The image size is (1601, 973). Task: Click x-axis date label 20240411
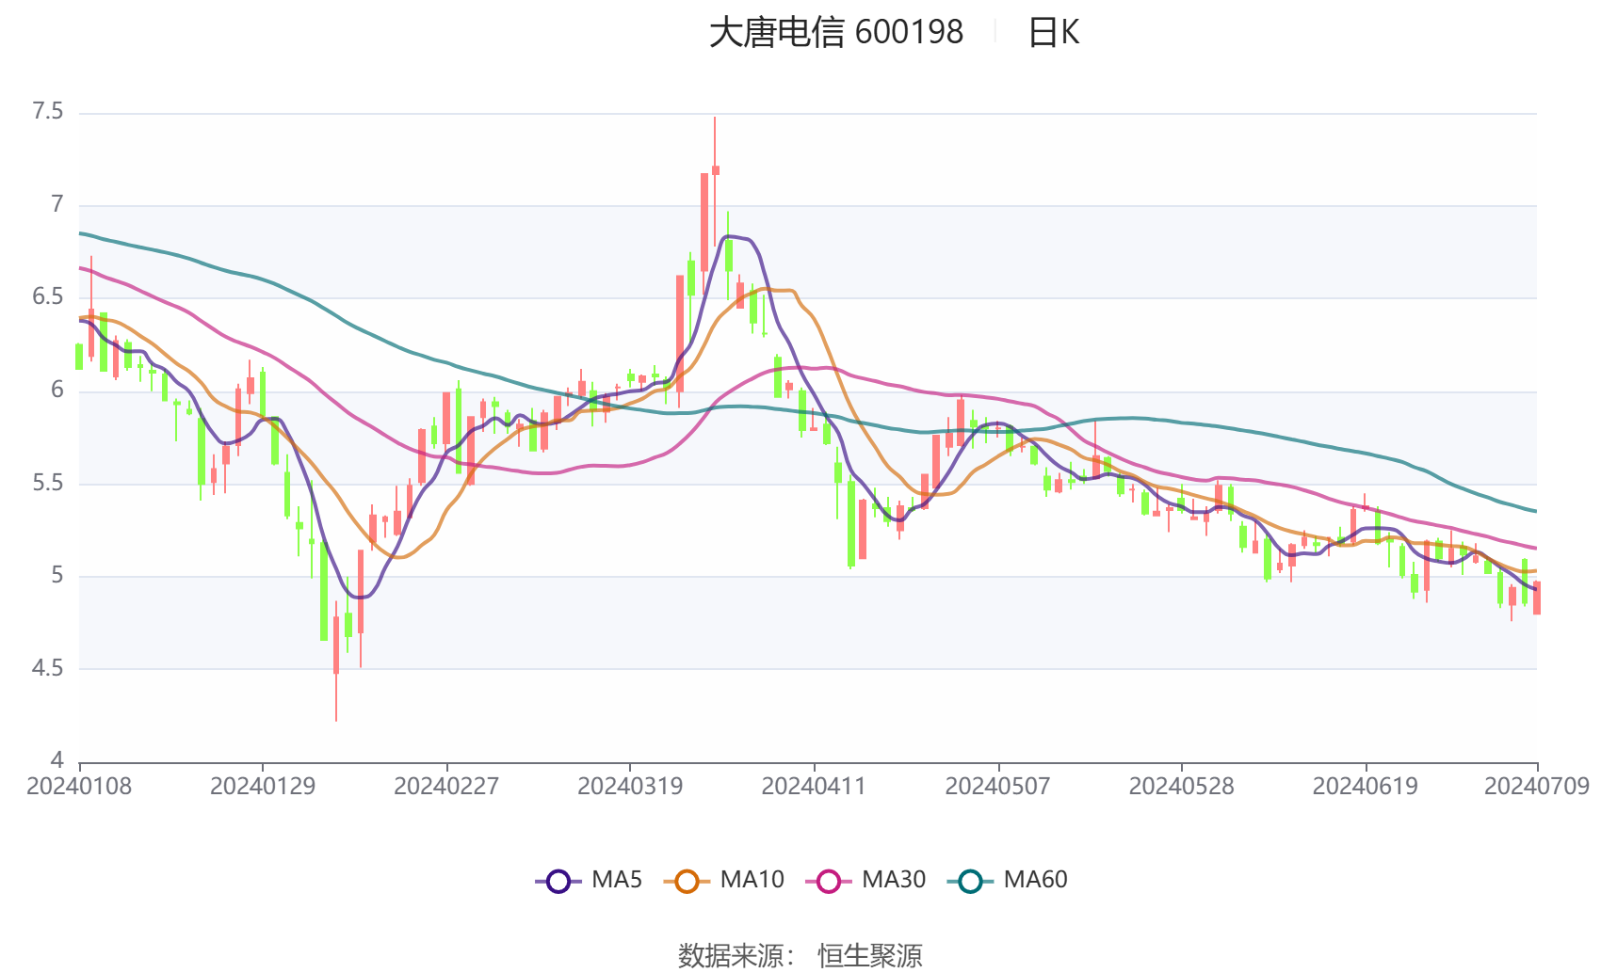pyautogui.click(x=814, y=786)
